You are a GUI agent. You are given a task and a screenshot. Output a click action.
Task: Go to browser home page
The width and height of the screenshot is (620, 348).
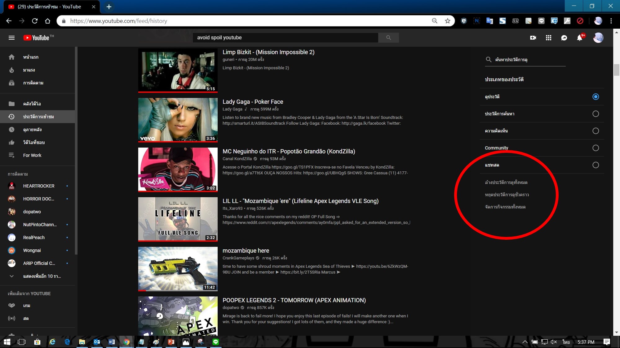47,21
